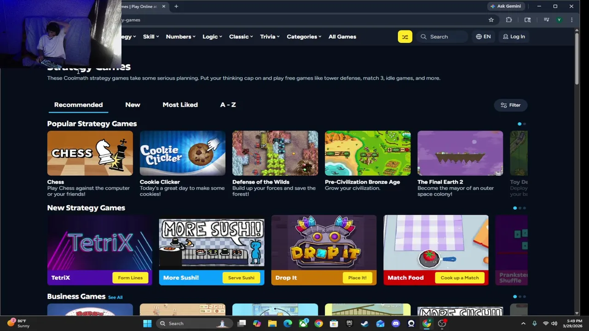Click the active carousel dot for Popular Strategy Games
The image size is (589, 331).
pos(520,124)
